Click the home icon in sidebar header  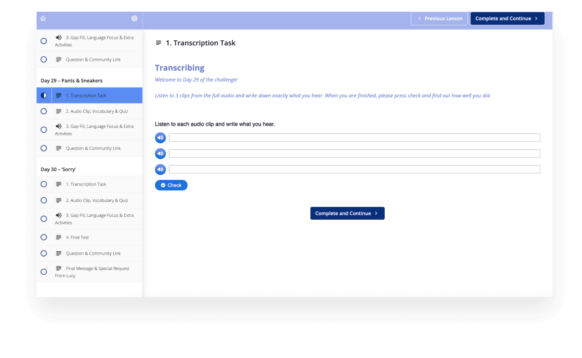pyautogui.click(x=43, y=18)
